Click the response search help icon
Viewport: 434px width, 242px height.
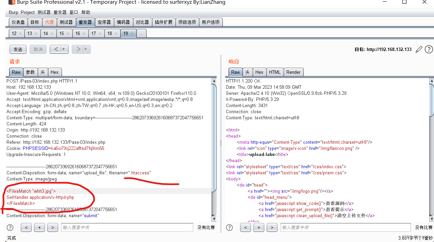point(230,227)
